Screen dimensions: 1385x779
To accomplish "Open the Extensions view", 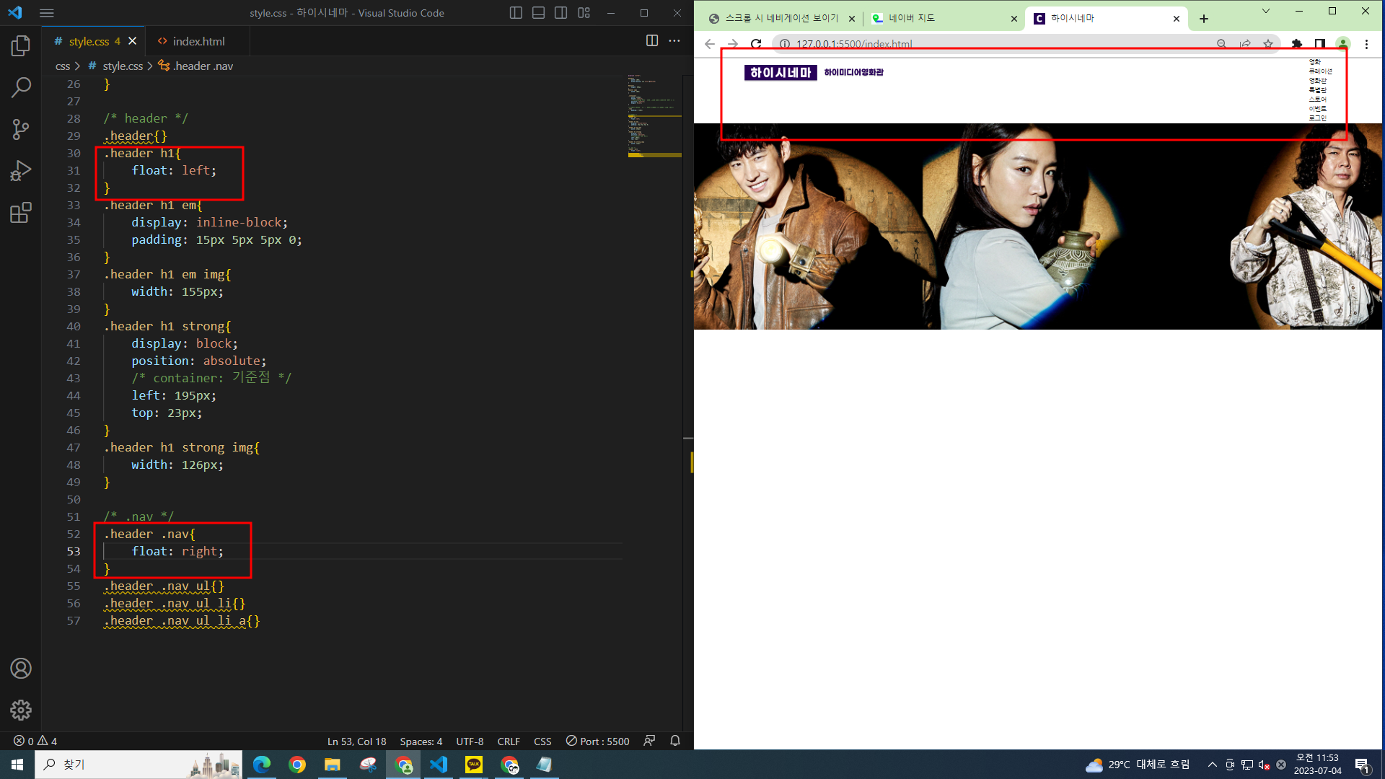I will pyautogui.click(x=21, y=213).
